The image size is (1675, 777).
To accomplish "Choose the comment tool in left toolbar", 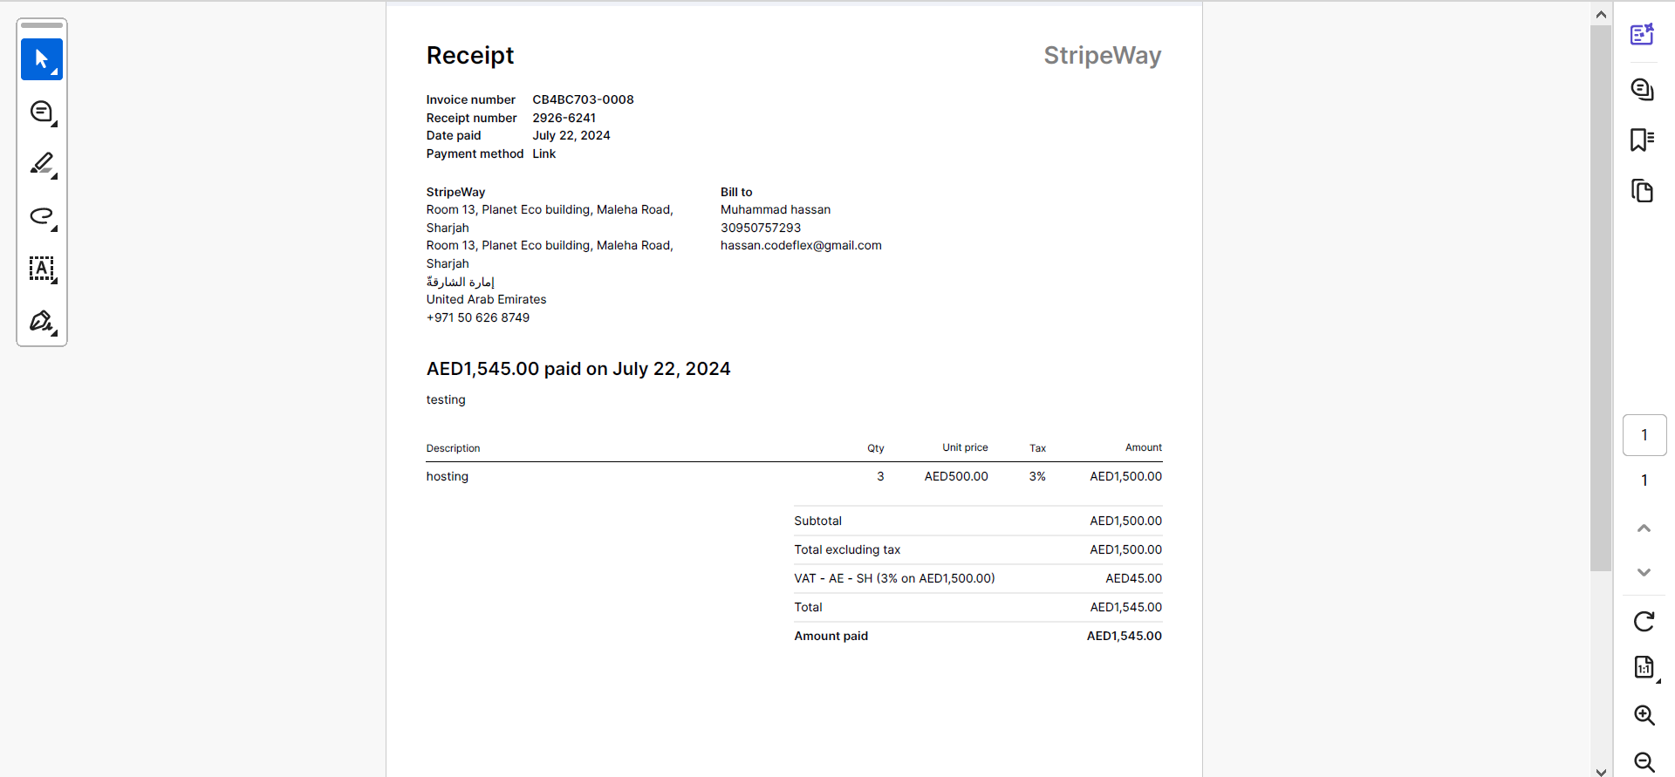I will click(42, 112).
